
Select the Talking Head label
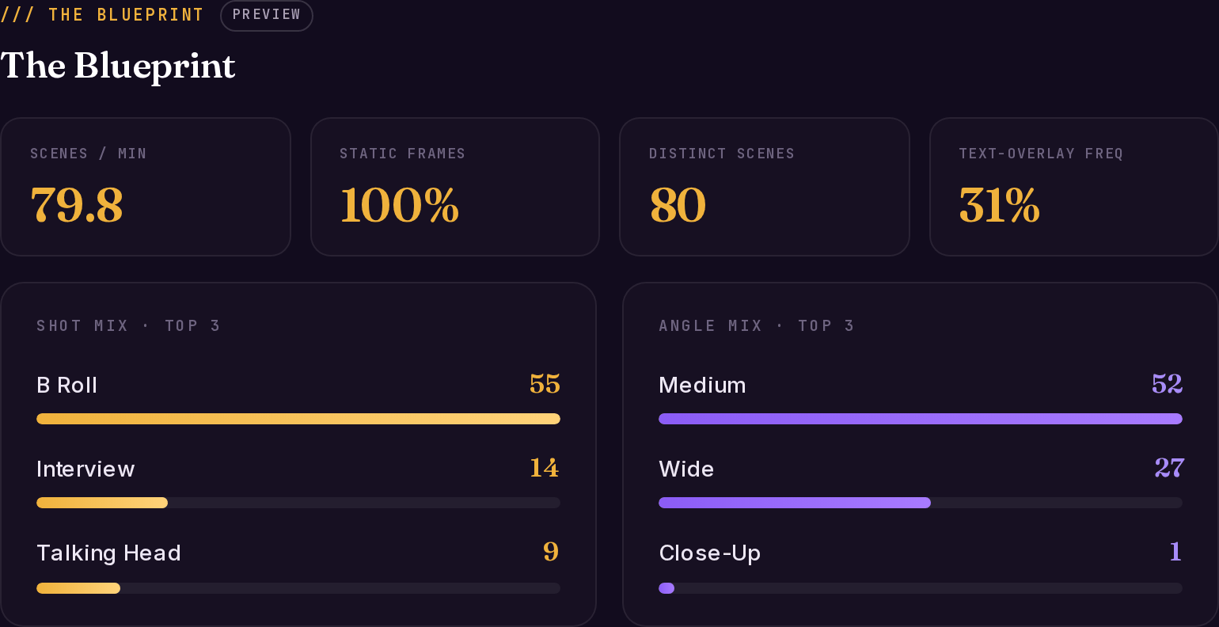pyautogui.click(x=108, y=553)
